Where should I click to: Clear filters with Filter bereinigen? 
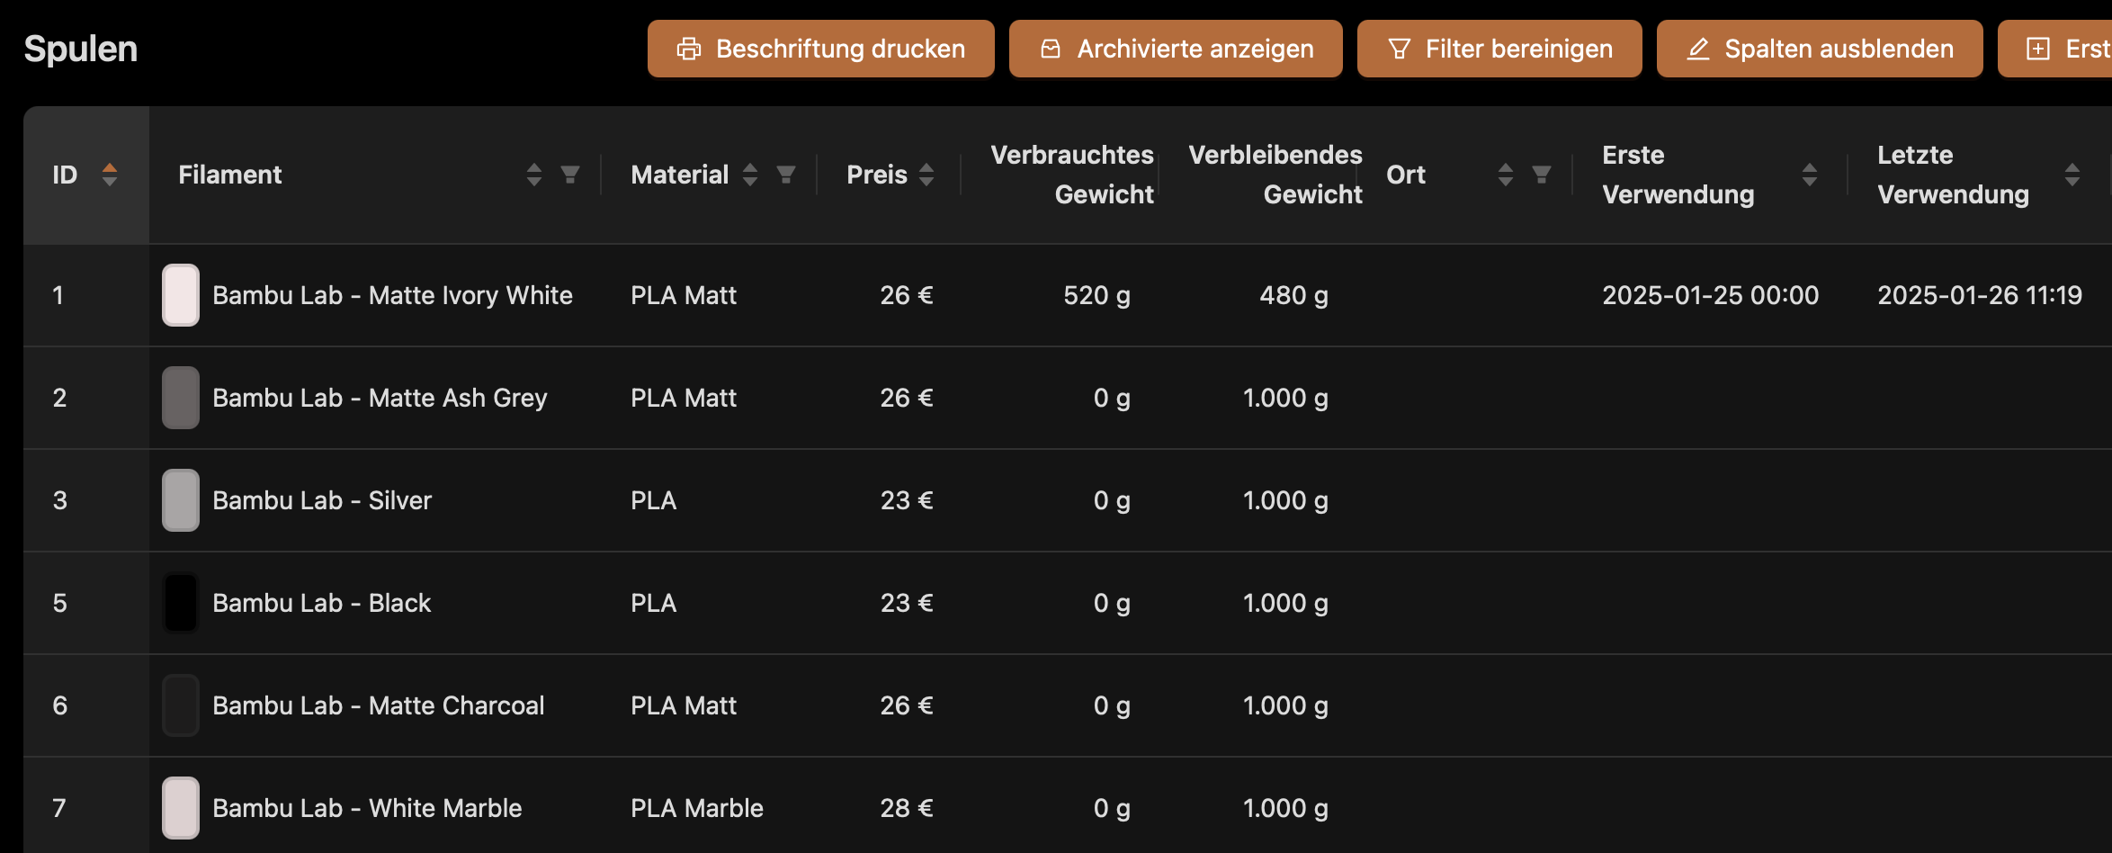pyautogui.click(x=1499, y=49)
